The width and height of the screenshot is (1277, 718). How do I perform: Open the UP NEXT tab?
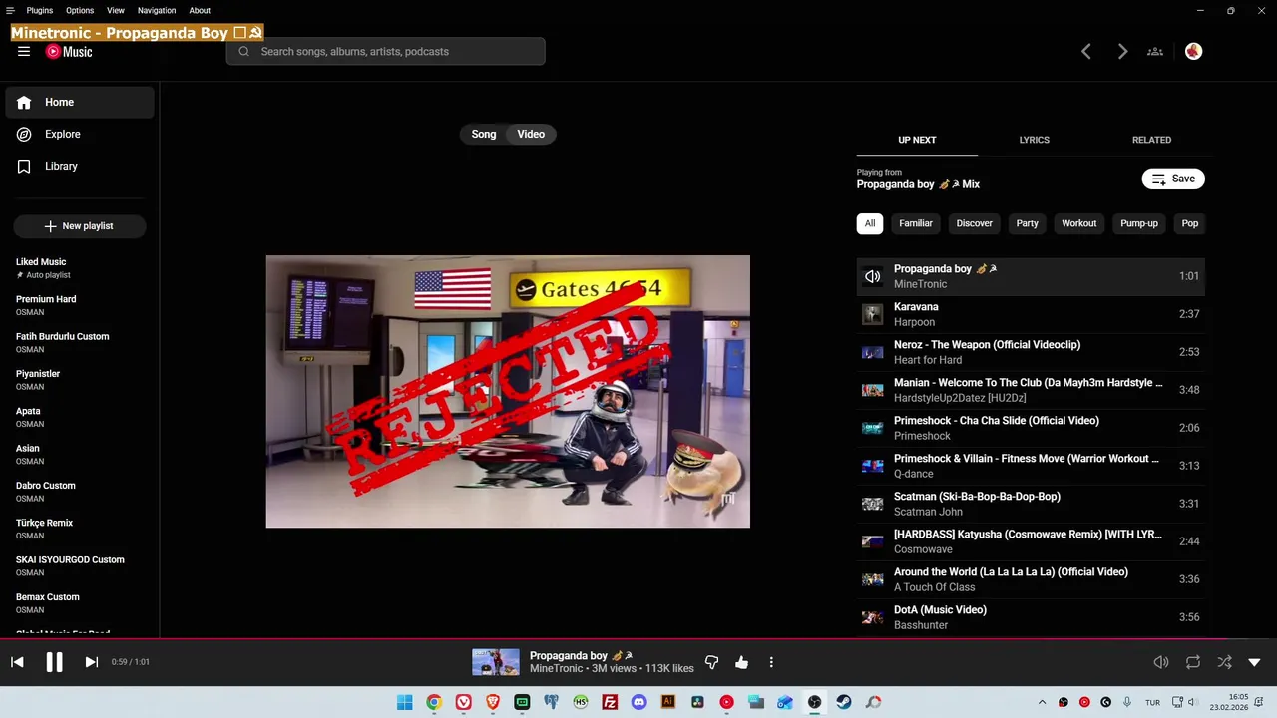click(x=917, y=140)
